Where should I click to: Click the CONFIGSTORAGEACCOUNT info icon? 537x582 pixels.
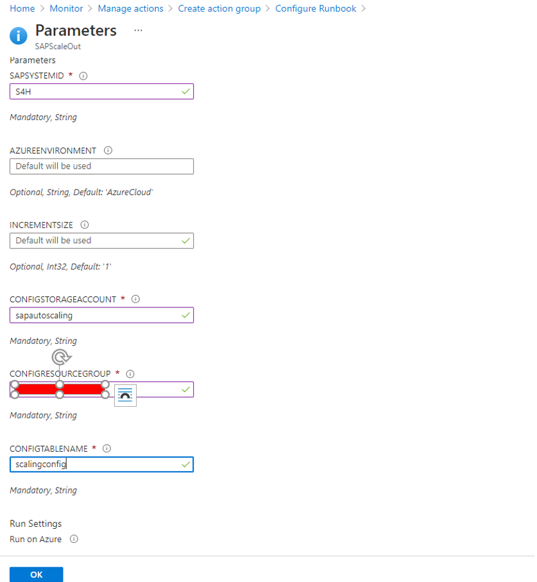coord(136,299)
